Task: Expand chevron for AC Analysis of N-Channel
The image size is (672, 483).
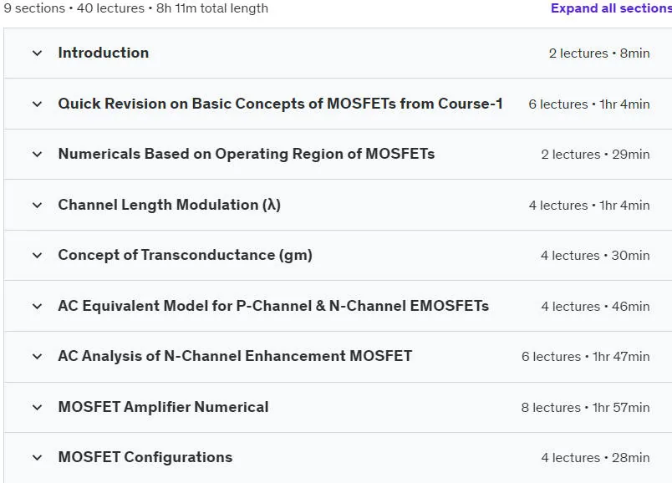Action: [x=38, y=357]
